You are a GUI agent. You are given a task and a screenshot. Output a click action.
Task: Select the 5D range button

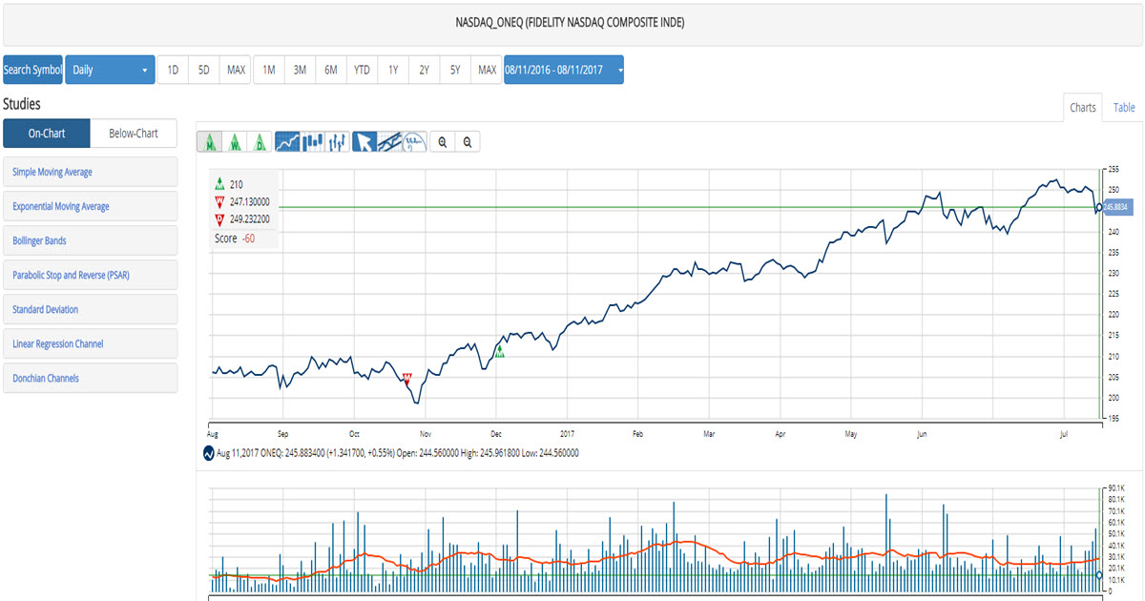[x=204, y=70]
